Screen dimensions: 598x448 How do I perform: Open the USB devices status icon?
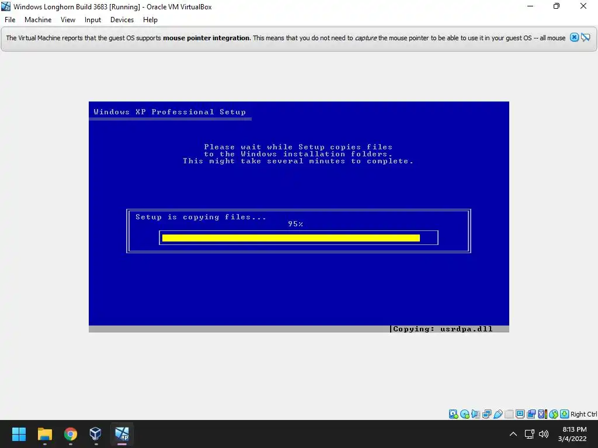[498, 414]
